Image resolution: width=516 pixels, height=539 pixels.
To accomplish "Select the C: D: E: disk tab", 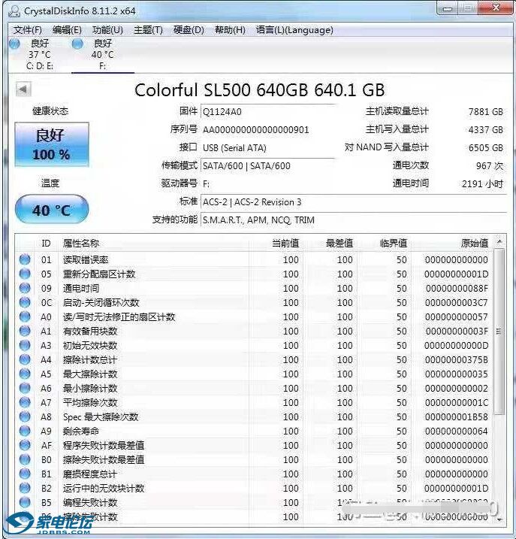I will click(40, 55).
